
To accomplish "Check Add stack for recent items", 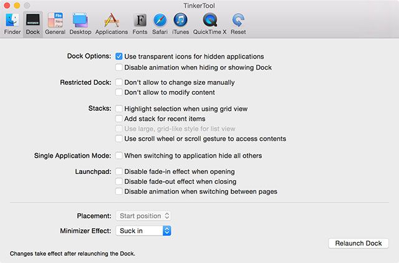I will point(119,118).
